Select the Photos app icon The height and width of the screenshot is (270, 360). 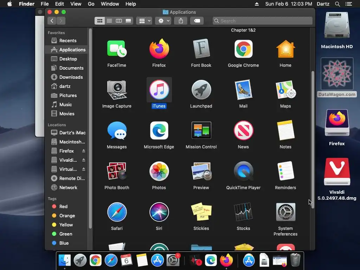[159, 171]
